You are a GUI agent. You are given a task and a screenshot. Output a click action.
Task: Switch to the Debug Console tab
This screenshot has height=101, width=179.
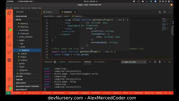(74, 62)
